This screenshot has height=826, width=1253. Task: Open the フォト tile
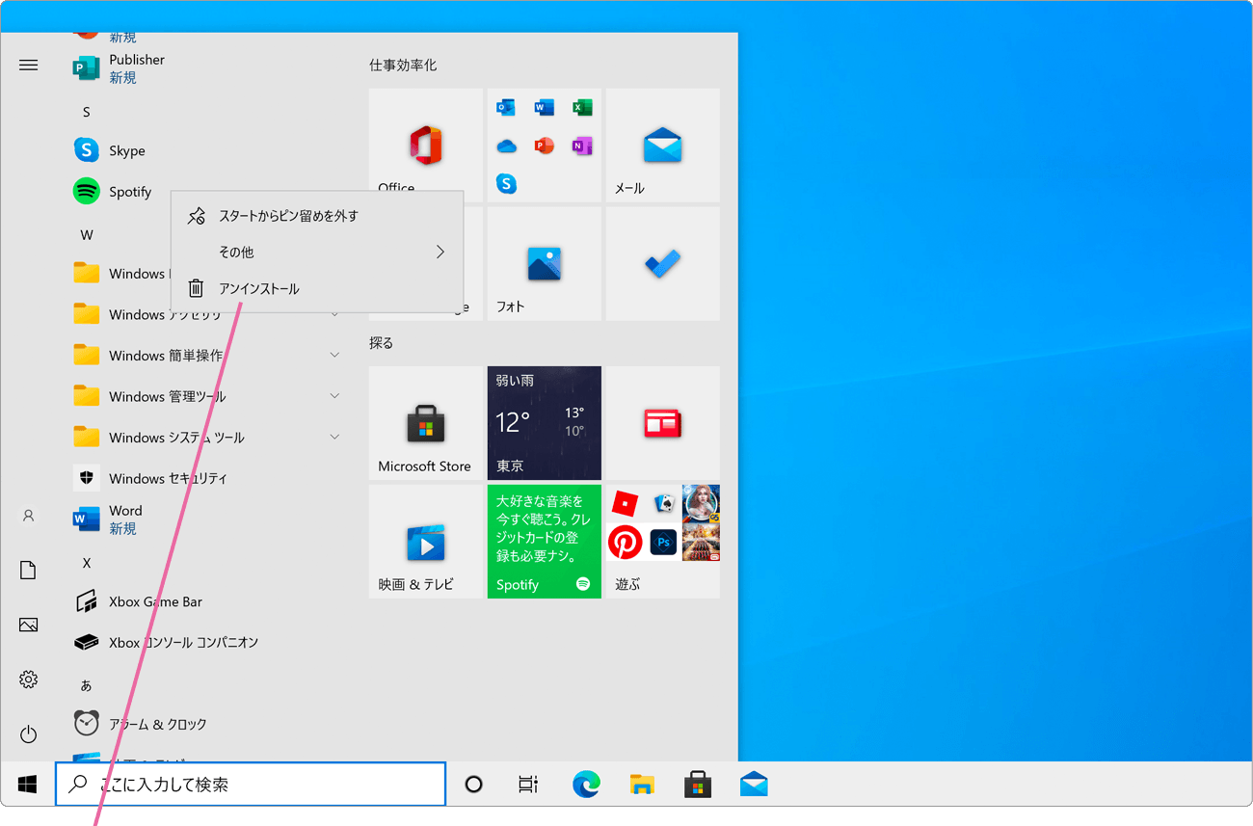tap(544, 264)
